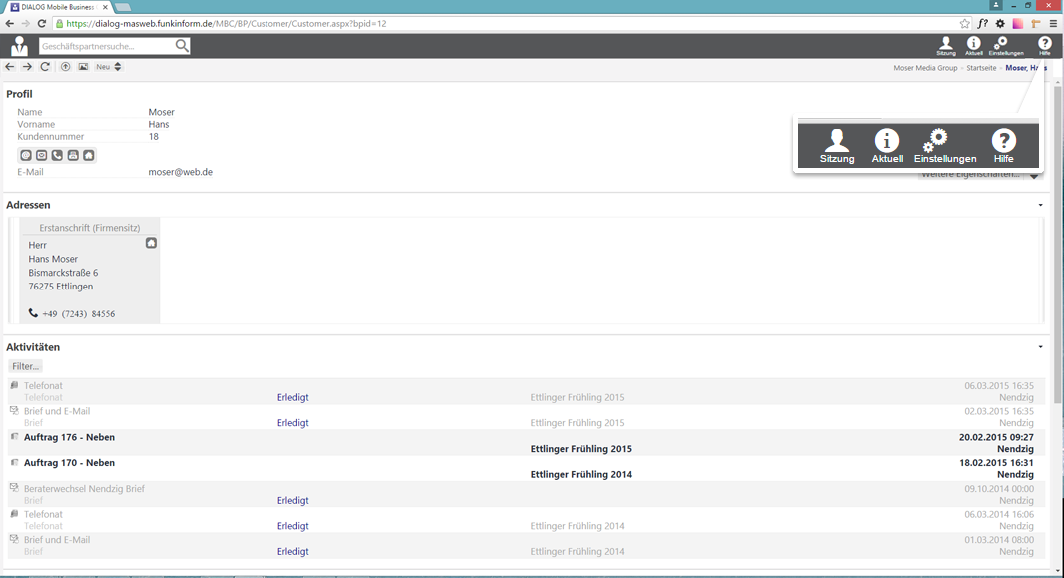Open Beraterwechsel Nendzig Brief activity
The image size is (1064, 578).
[x=84, y=488]
